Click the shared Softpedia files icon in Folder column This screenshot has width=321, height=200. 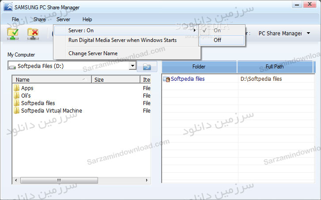166,79
